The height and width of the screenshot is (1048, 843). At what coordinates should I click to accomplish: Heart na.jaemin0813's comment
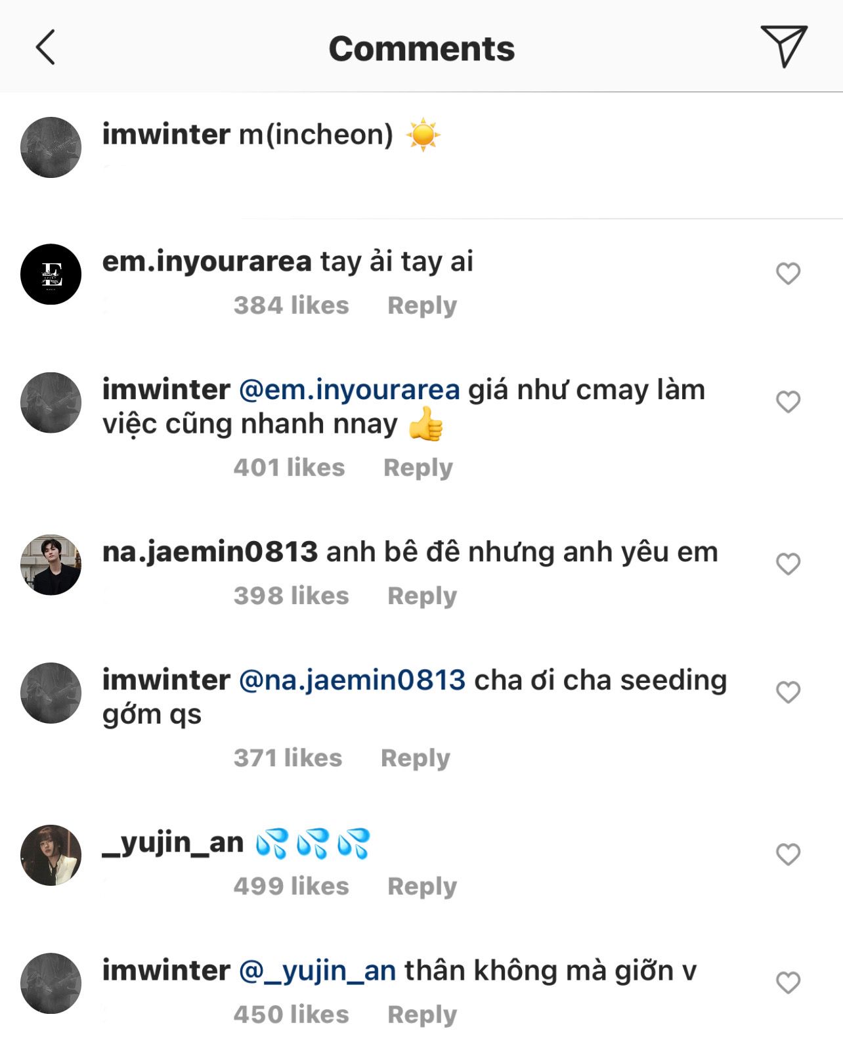pos(788,564)
